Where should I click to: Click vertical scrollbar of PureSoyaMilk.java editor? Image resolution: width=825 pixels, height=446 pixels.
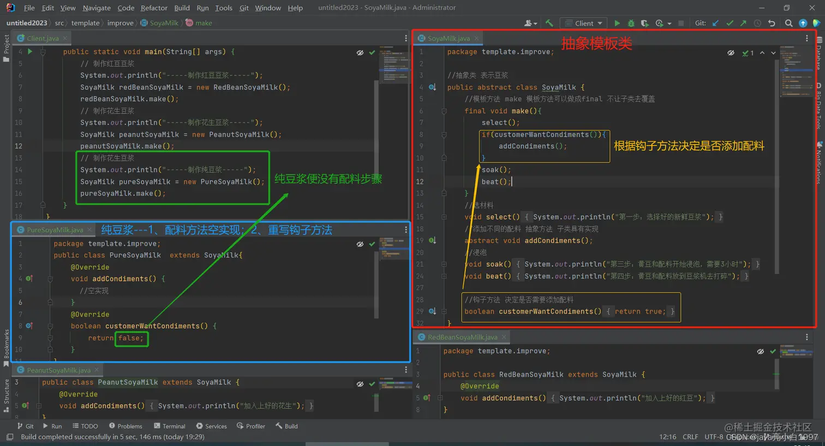(376, 284)
